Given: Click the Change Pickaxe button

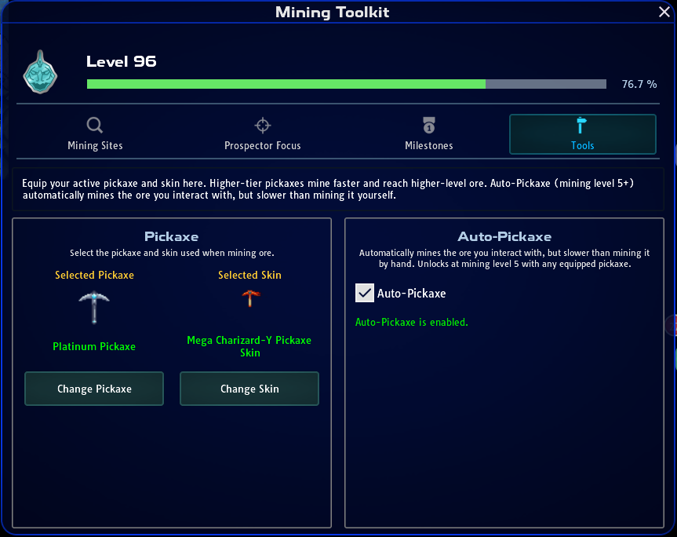Looking at the screenshot, I should pos(94,389).
